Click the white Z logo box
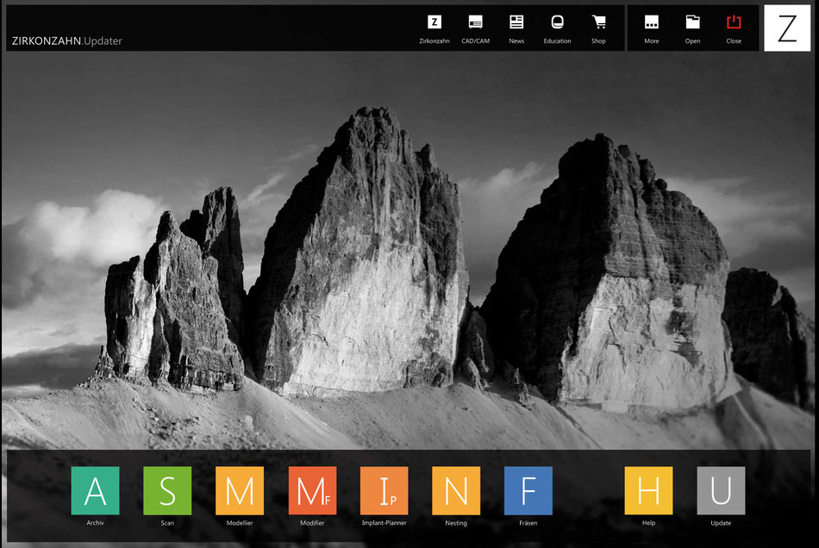This screenshot has height=548, width=819. coord(787,28)
